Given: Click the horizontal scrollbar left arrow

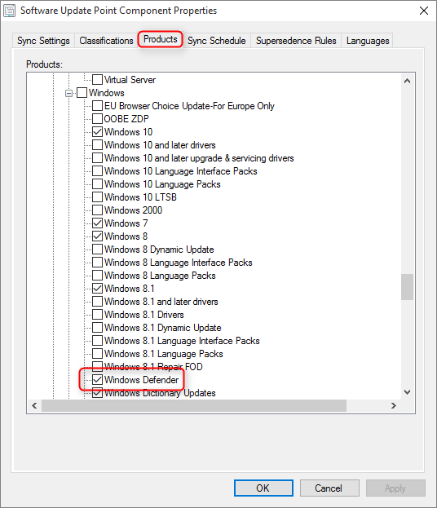Looking at the screenshot, I should [34, 405].
